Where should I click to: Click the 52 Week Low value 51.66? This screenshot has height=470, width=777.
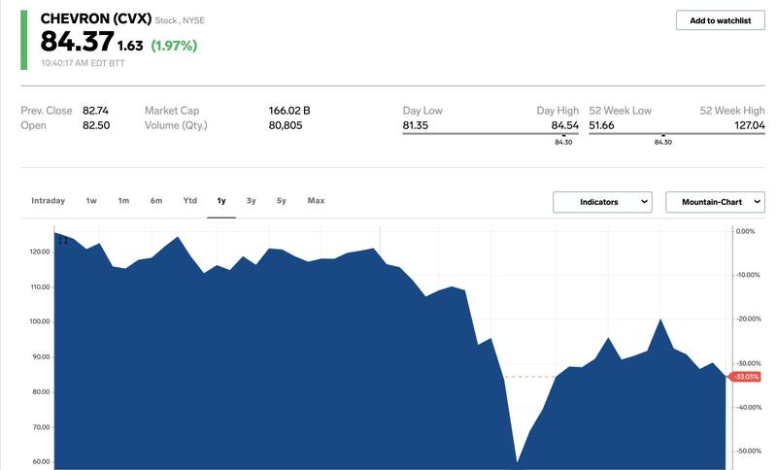tap(601, 125)
